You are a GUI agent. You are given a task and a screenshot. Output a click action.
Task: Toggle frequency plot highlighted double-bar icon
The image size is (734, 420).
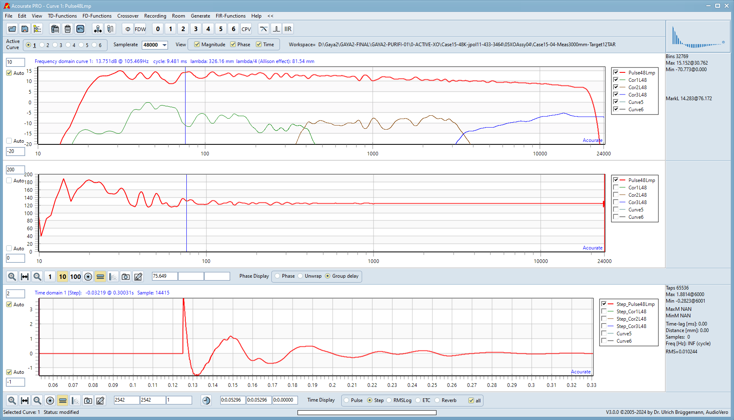pos(101,277)
